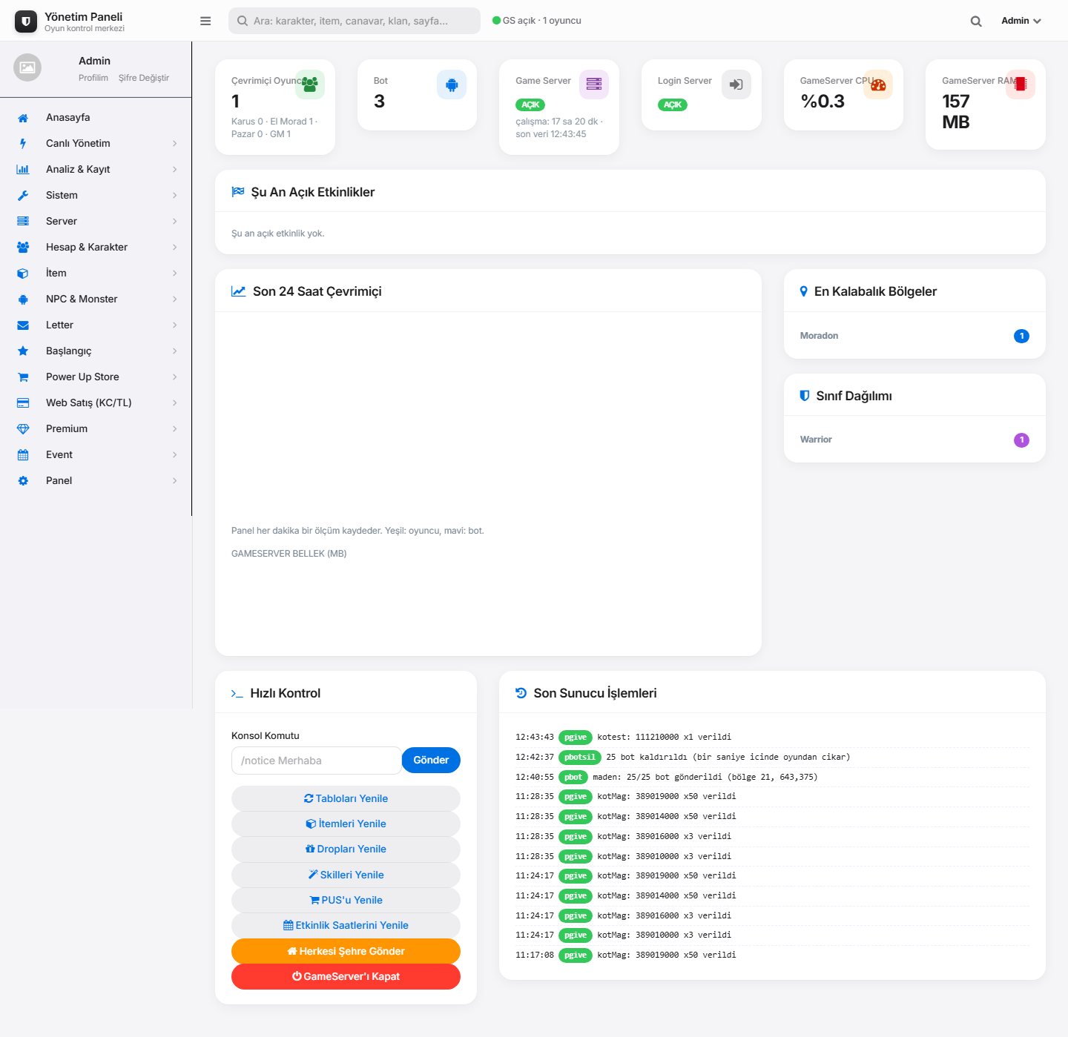Click the Gönder button

tap(431, 760)
